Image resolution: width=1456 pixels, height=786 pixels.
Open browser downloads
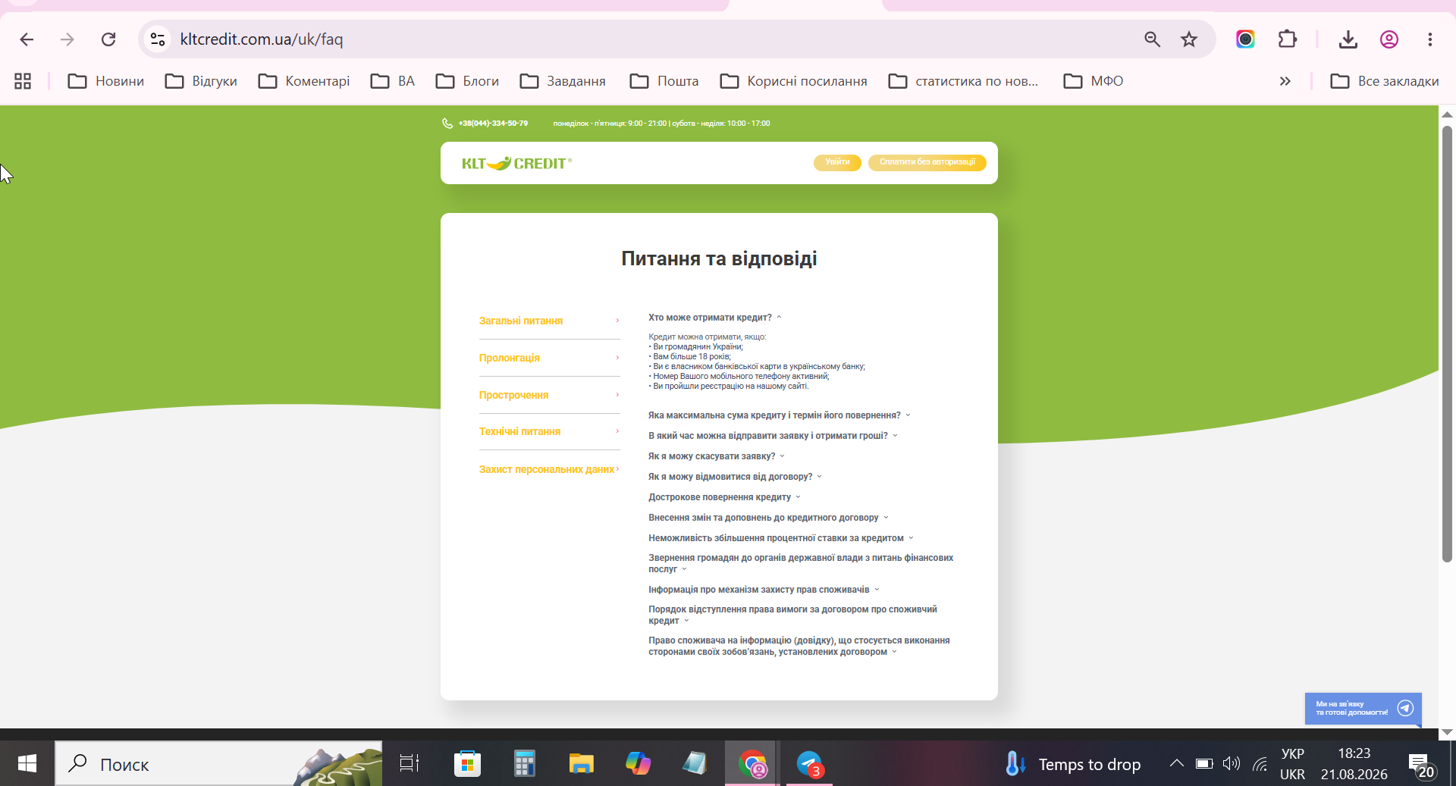pyautogui.click(x=1348, y=39)
